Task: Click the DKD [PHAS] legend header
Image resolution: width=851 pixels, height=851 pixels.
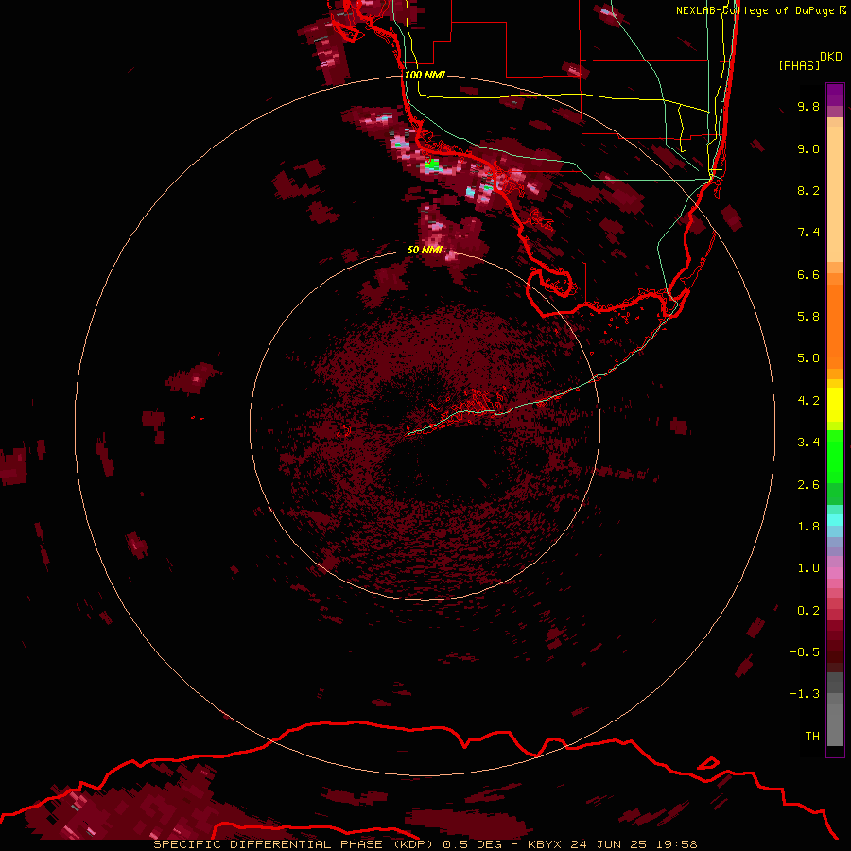Action: (809, 61)
